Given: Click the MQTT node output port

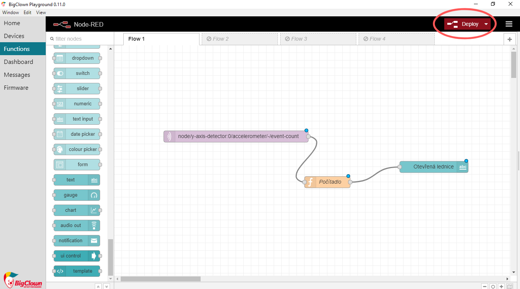Looking at the screenshot, I should tap(308, 137).
